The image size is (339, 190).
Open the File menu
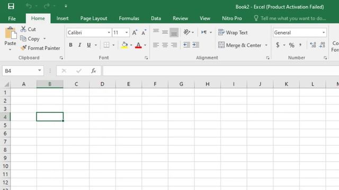click(12, 18)
